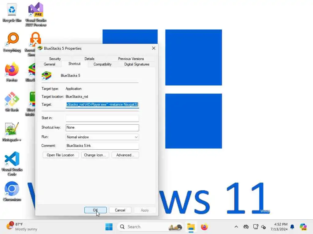
Task: Confirm with the OK button
Action: pos(95,210)
